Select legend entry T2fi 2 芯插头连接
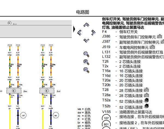 pos(122,62)
